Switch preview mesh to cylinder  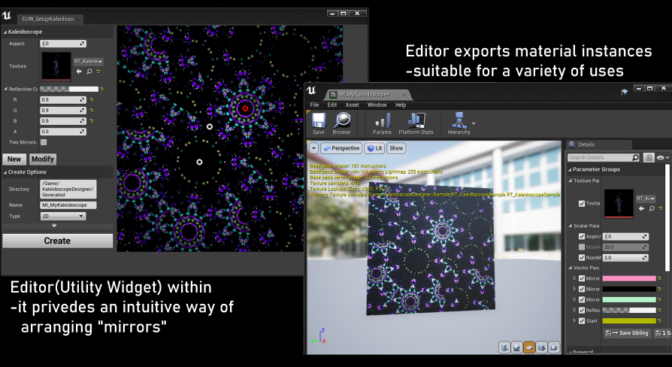(505, 347)
